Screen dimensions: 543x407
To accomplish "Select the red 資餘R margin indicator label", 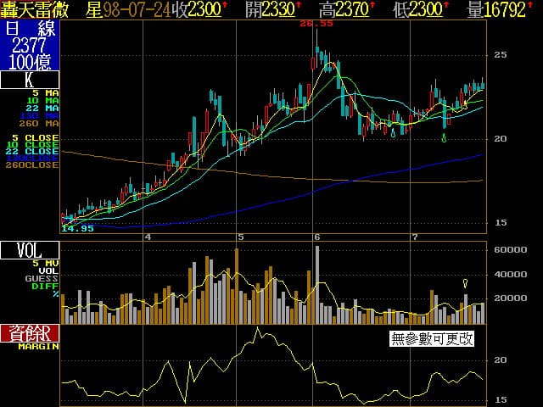I will pos(30,333).
